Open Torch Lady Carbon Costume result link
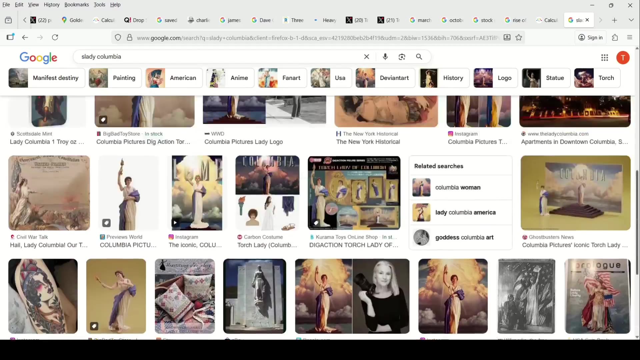Image resolution: width=640 pixels, height=360 pixels. (x=267, y=245)
